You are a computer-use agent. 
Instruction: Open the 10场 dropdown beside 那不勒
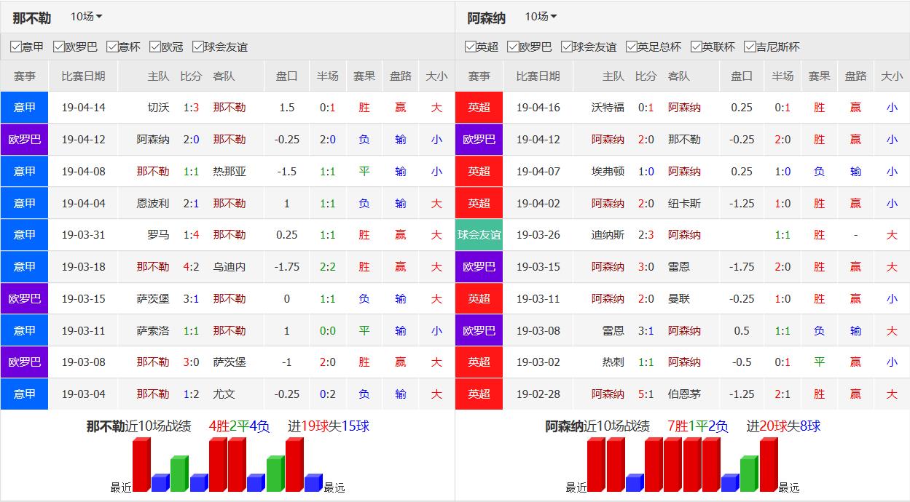point(86,17)
